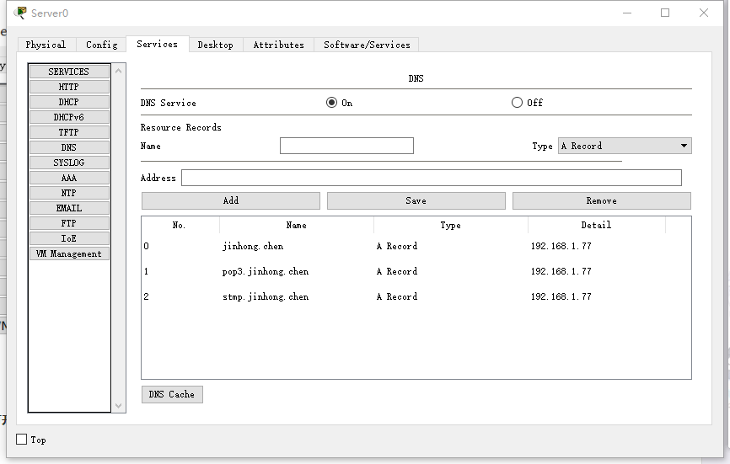Toggle the Top checkbox
The image size is (730, 464).
(21, 440)
